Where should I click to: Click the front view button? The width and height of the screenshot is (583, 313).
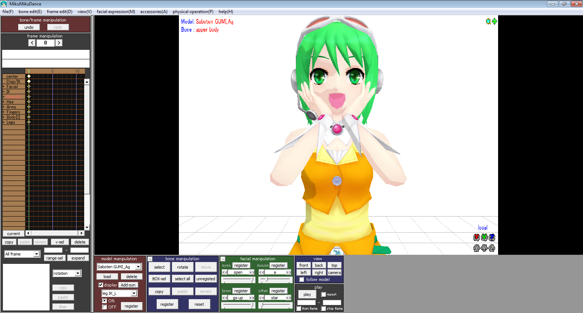point(304,265)
